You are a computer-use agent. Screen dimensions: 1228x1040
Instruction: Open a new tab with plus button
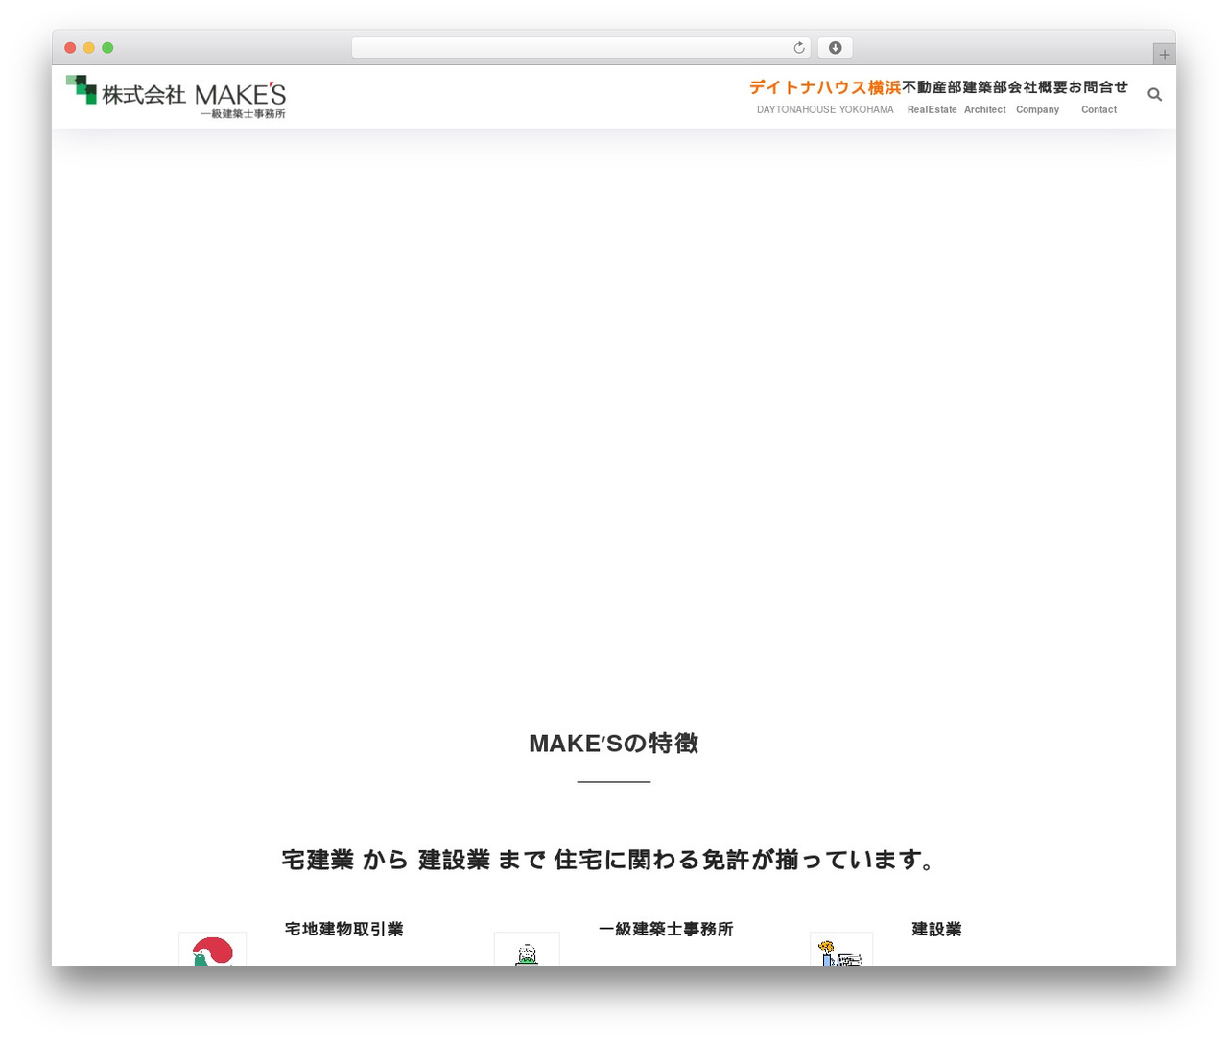tap(1164, 55)
